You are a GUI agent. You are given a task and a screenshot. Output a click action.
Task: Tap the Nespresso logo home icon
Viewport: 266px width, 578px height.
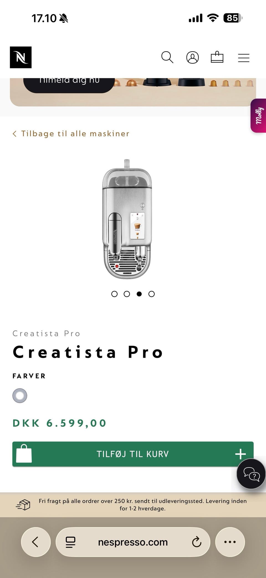[x=21, y=57]
